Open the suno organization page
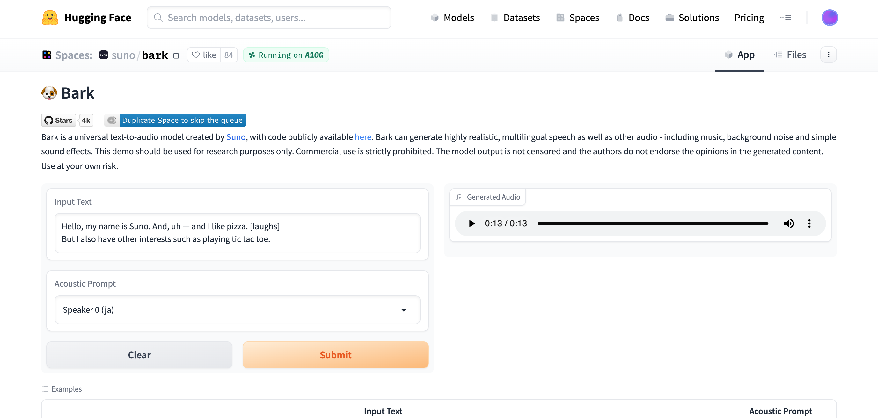Image resolution: width=878 pixels, height=418 pixels. pos(123,55)
